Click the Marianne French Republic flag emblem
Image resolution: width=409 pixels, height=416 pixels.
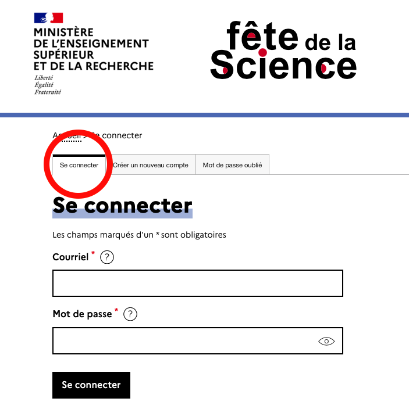(x=48, y=17)
